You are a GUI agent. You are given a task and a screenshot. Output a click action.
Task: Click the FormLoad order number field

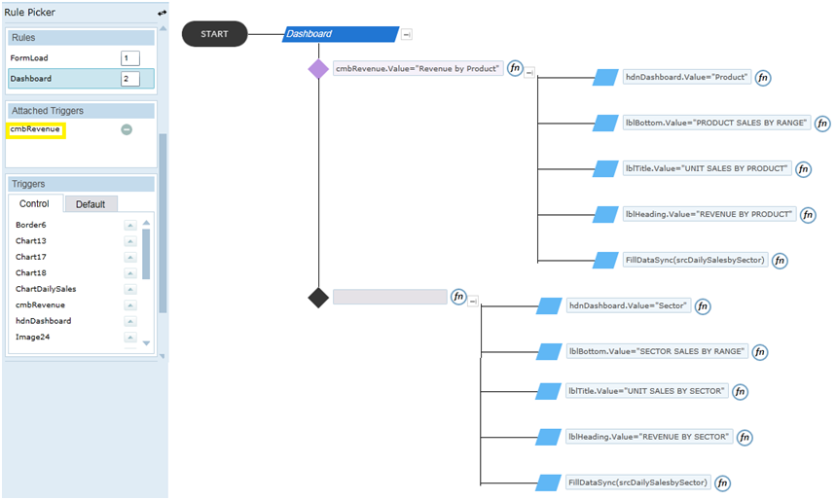pyautogui.click(x=130, y=58)
